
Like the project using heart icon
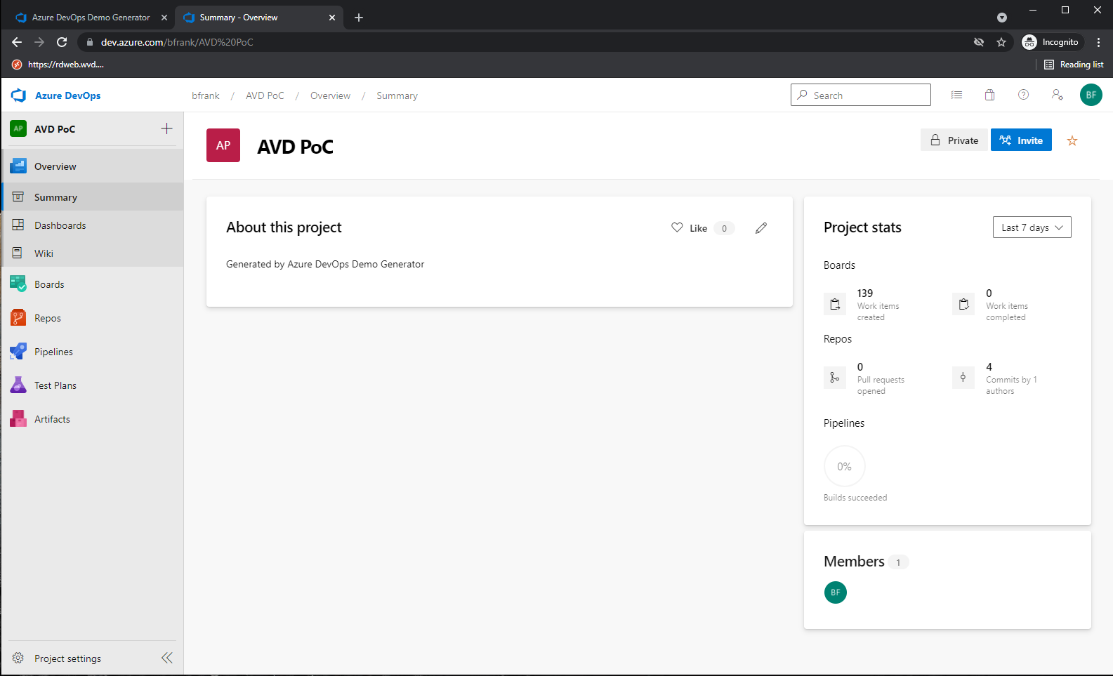point(677,227)
